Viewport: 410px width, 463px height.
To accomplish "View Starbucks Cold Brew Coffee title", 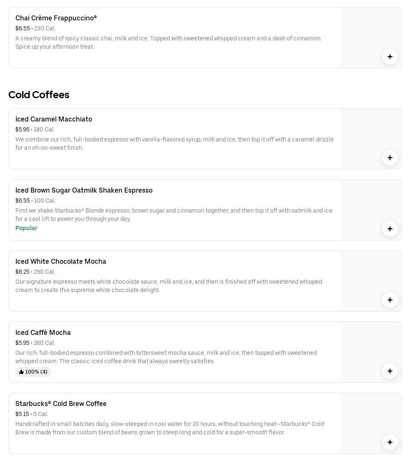I will point(61,404).
